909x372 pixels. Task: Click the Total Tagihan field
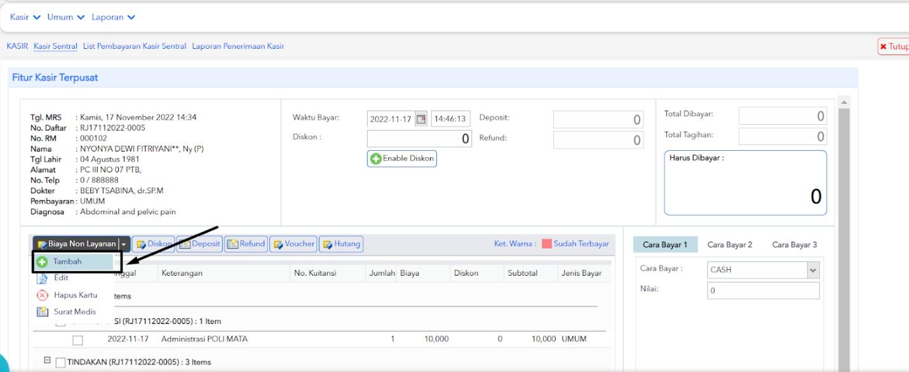pyautogui.click(x=783, y=136)
